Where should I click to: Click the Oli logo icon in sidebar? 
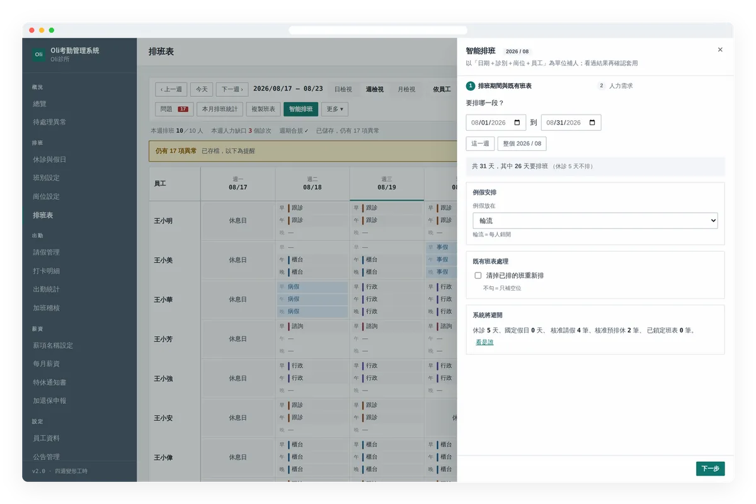pos(39,54)
